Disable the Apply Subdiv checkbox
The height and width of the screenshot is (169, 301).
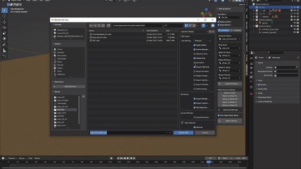coord(194,45)
